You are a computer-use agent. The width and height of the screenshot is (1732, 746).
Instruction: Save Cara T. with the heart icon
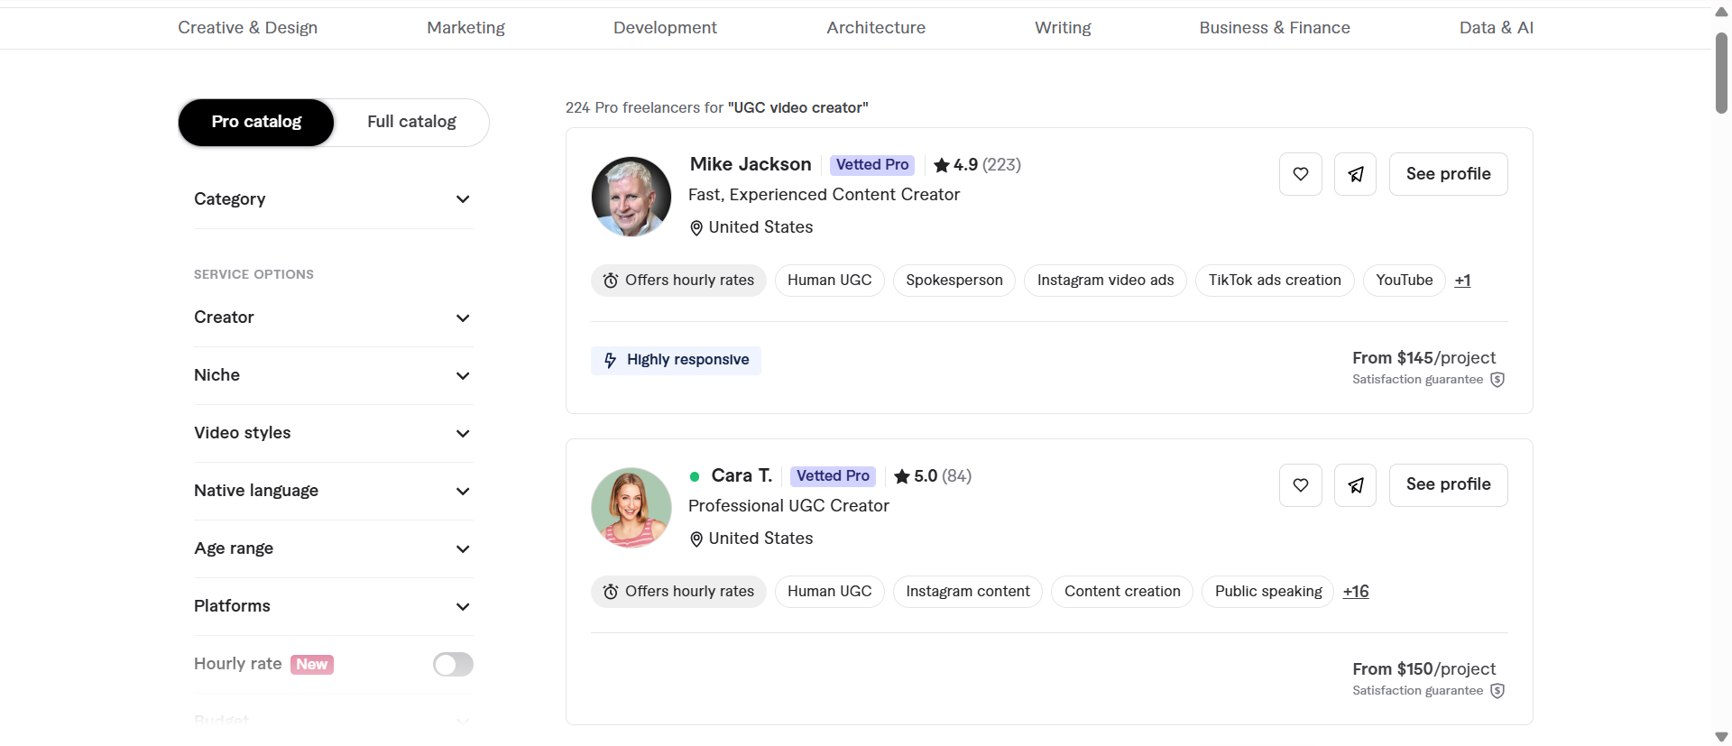click(1301, 485)
